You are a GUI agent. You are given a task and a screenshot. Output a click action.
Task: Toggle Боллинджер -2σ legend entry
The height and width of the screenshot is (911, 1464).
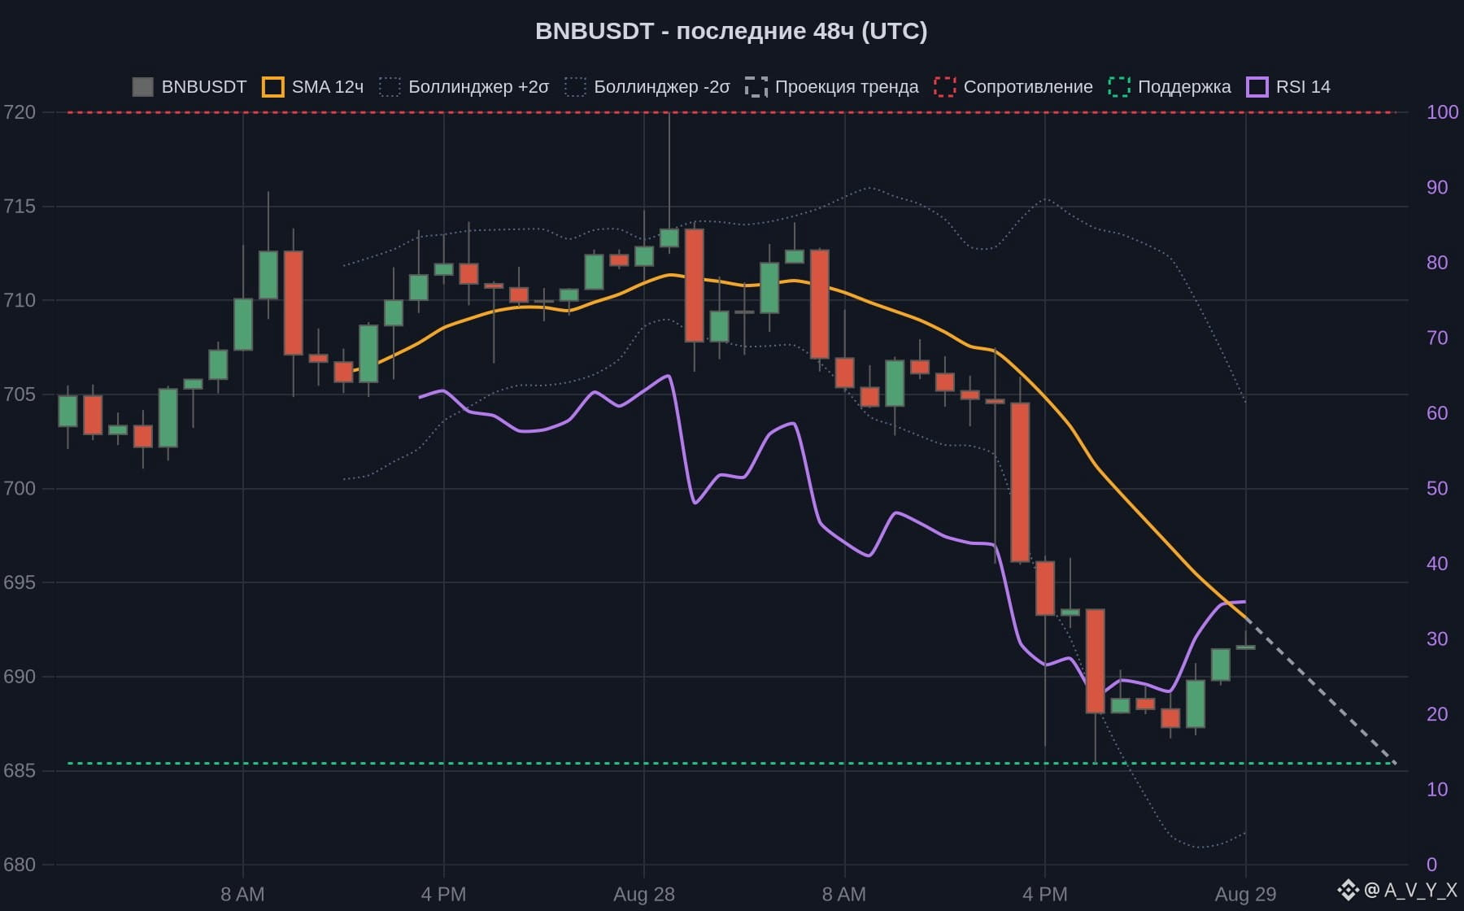pyautogui.click(x=647, y=87)
